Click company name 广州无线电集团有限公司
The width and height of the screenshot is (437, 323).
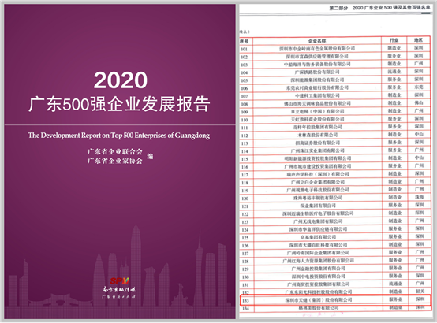coord(318,221)
